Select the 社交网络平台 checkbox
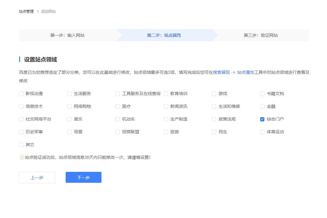 point(21,119)
